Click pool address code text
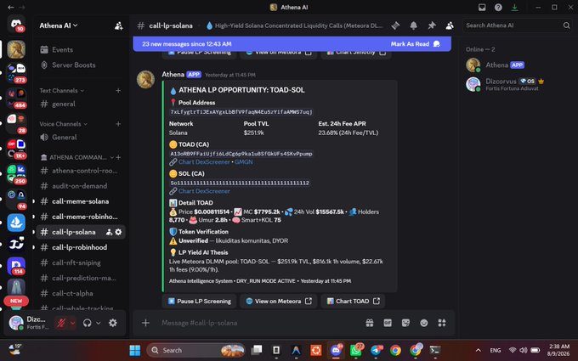The height and width of the screenshot is (361, 578). pyautogui.click(x=241, y=112)
